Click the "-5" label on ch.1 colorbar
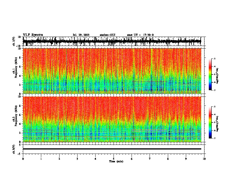Image resolution: width=230 pixels, height=178 pixels. point(214,74)
